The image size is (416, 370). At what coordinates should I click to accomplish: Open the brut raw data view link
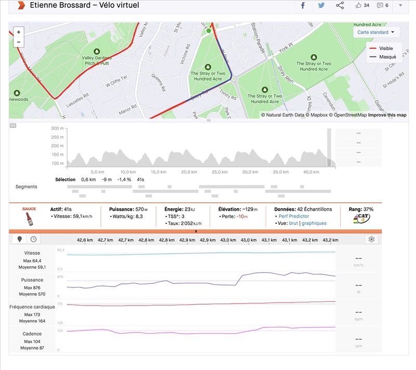(x=293, y=223)
